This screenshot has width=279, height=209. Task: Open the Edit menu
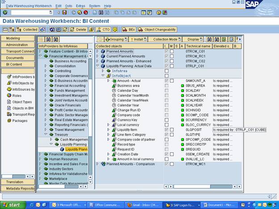[x=59, y=6]
